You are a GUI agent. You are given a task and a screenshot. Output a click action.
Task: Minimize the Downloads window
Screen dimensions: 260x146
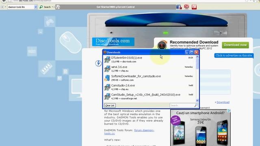point(187,52)
